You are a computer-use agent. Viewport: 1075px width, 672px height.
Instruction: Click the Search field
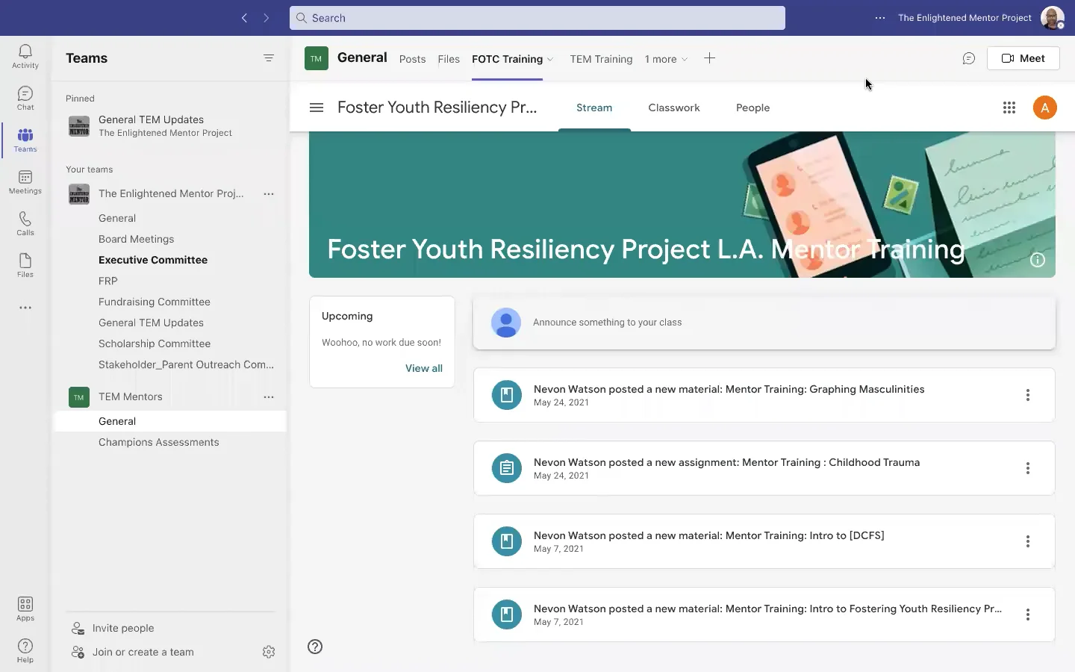point(537,18)
